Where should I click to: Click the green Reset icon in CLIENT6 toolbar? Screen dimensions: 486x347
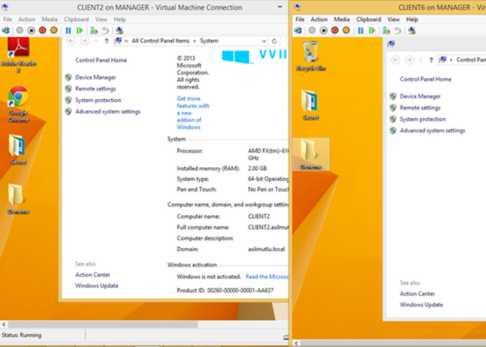371,30
